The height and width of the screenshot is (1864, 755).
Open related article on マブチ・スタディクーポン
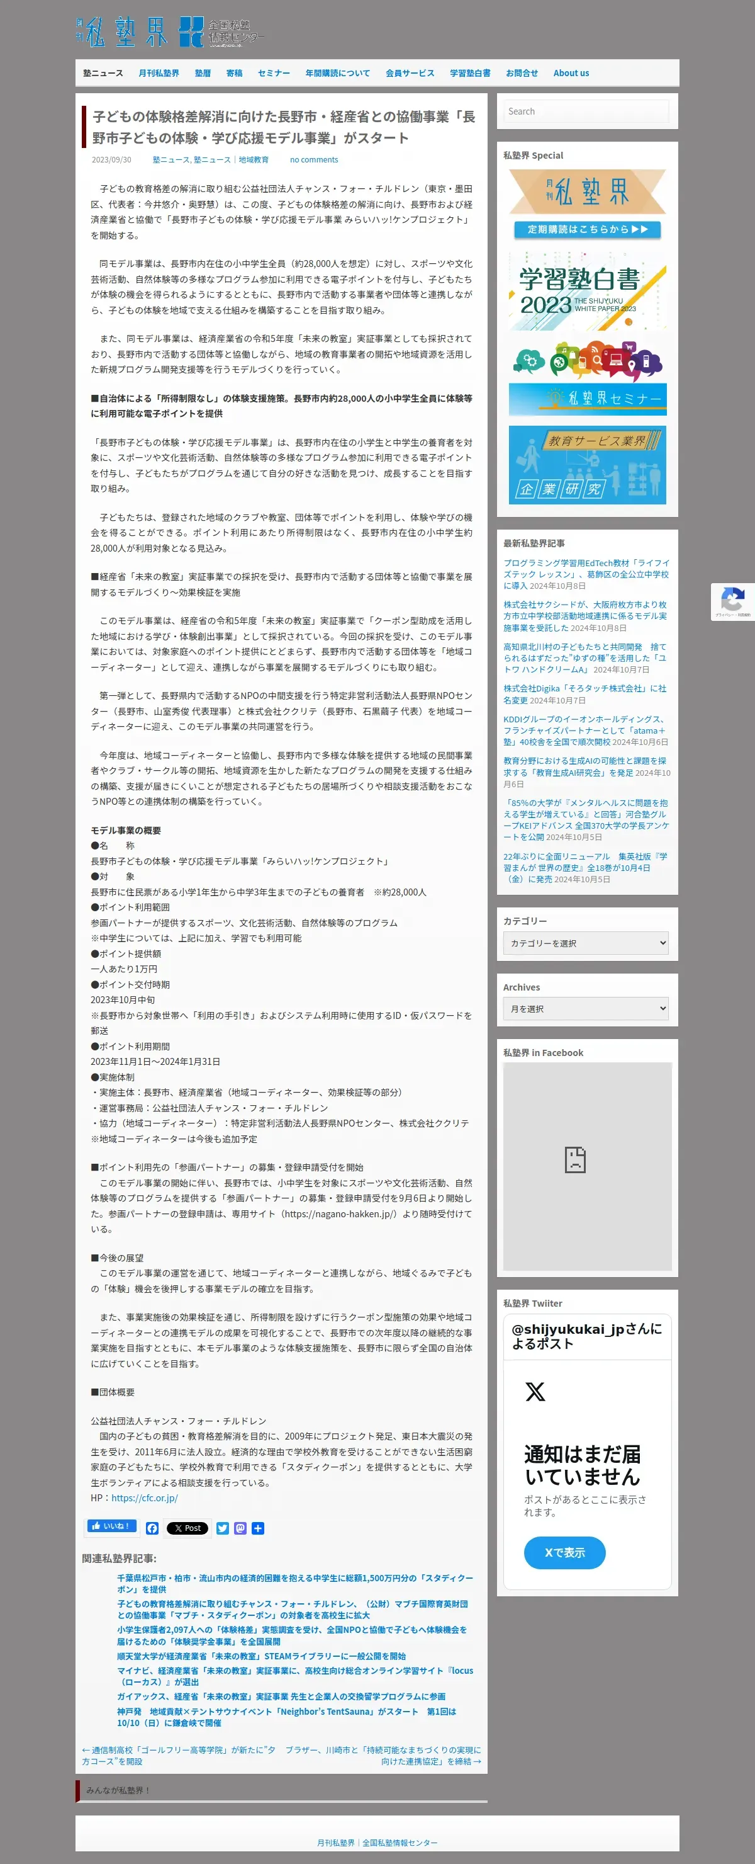pos(292,1610)
